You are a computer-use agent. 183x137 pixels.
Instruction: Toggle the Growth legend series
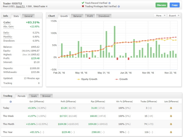tap(121, 79)
